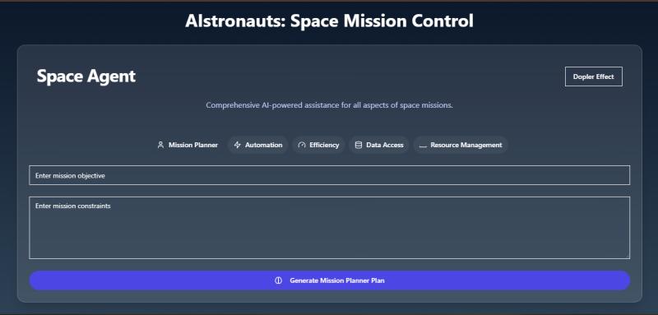Click the Data Access database icon
658x315 pixels.
[x=359, y=145]
